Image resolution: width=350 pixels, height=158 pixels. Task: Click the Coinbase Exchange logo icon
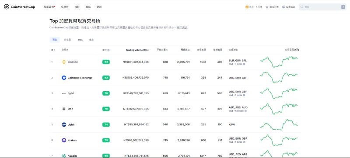pos(64,78)
